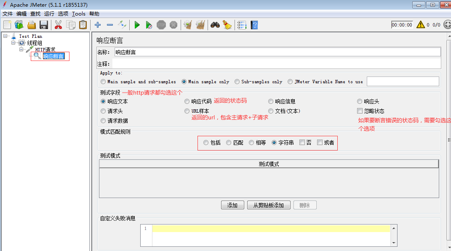This screenshot has height=251, width=451.
Task: Open the 选项 menu
Action: click(63, 14)
